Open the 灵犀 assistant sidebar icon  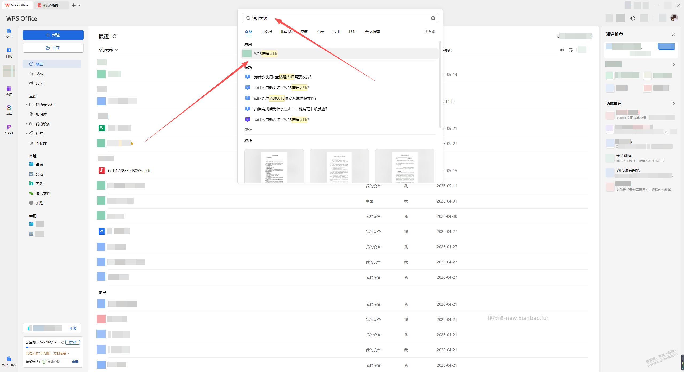pyautogui.click(x=9, y=110)
